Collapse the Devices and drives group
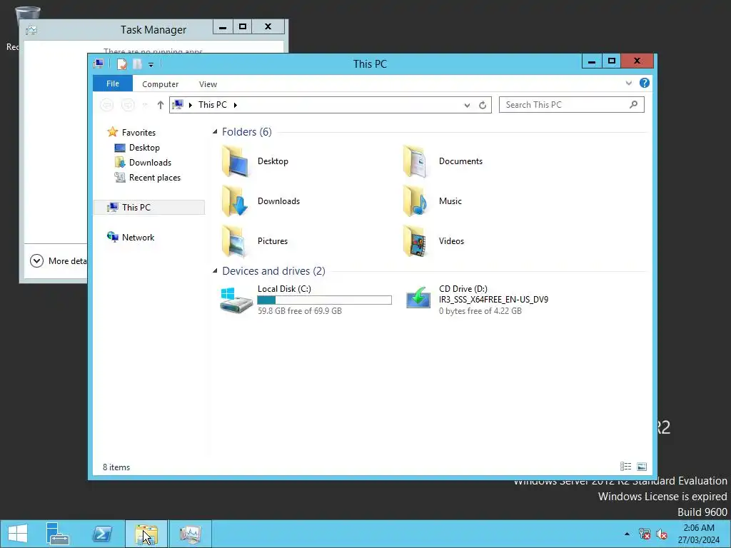 tap(215, 270)
